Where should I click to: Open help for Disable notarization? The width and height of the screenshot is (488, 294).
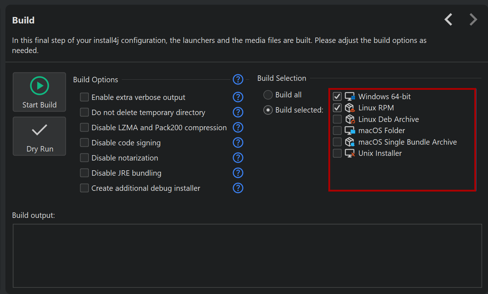coord(238,158)
